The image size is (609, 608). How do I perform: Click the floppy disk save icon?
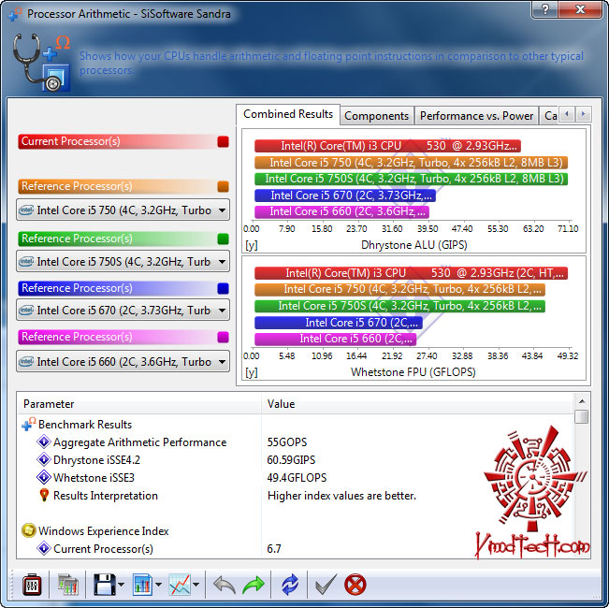[104, 585]
